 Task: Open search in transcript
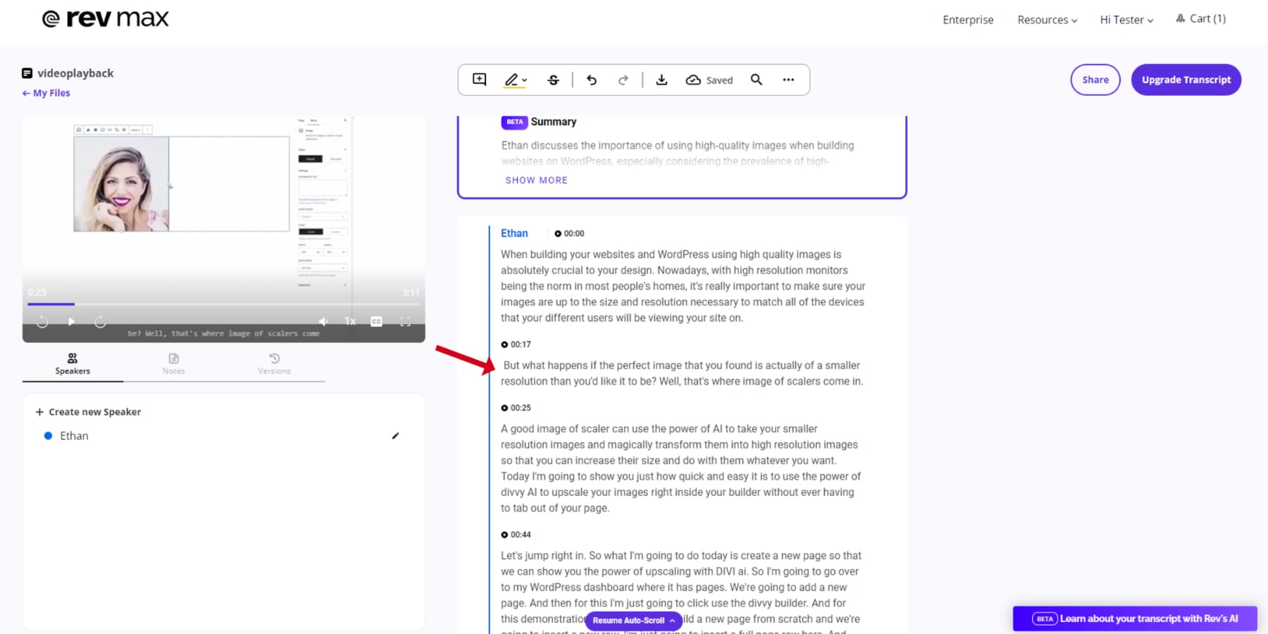click(757, 80)
